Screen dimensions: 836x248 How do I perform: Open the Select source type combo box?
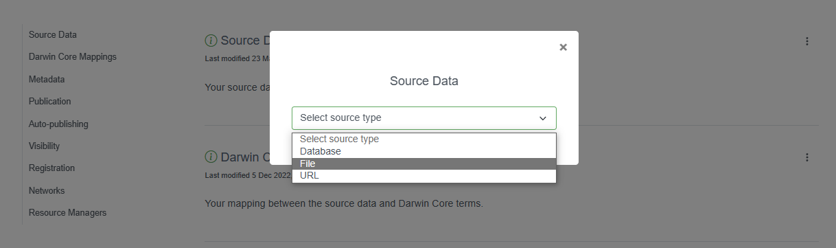[423, 118]
